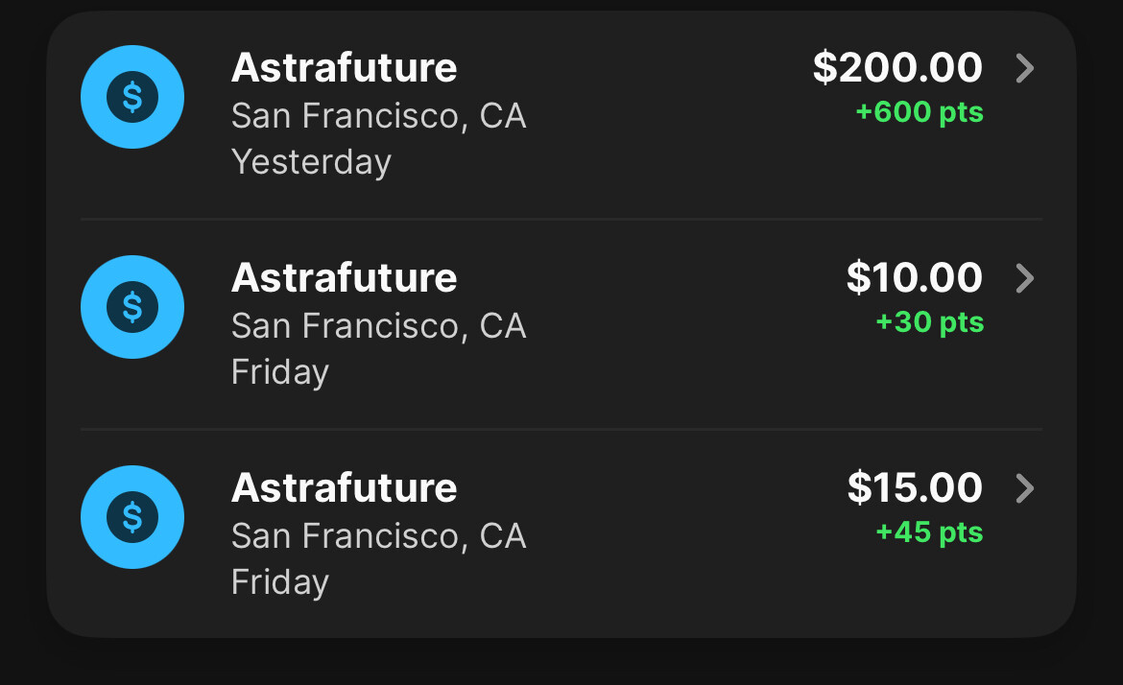The image size is (1123, 685).
Task: Click the +45 pts reward label
Action: [929, 531]
